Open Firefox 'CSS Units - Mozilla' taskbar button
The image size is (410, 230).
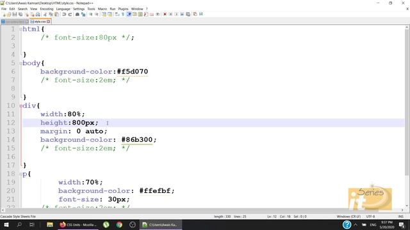click(78, 224)
